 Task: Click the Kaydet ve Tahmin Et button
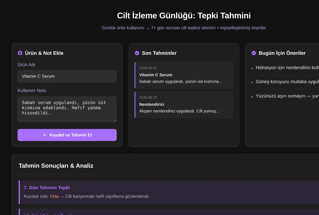pyautogui.click(x=67, y=135)
